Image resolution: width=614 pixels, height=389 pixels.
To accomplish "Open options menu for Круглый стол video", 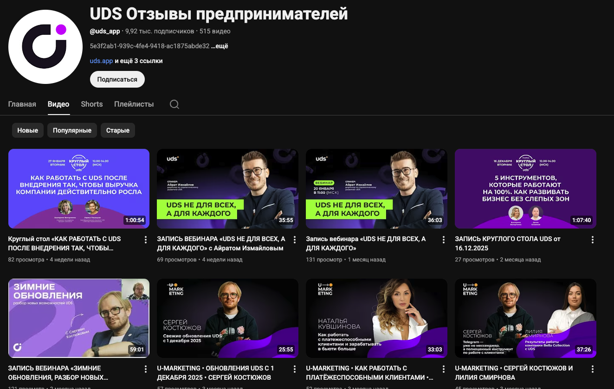I will (x=145, y=240).
